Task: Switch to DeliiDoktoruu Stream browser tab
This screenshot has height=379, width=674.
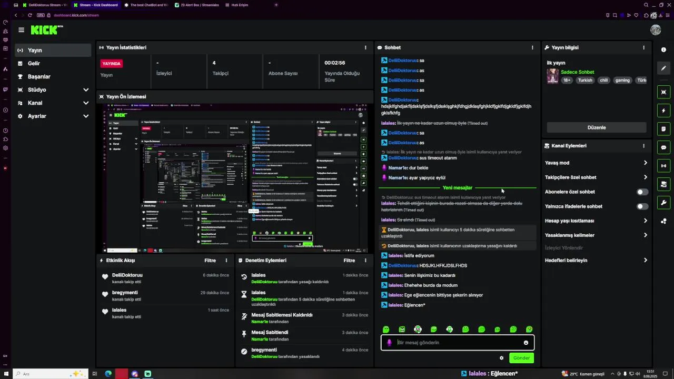Action: 45,5
